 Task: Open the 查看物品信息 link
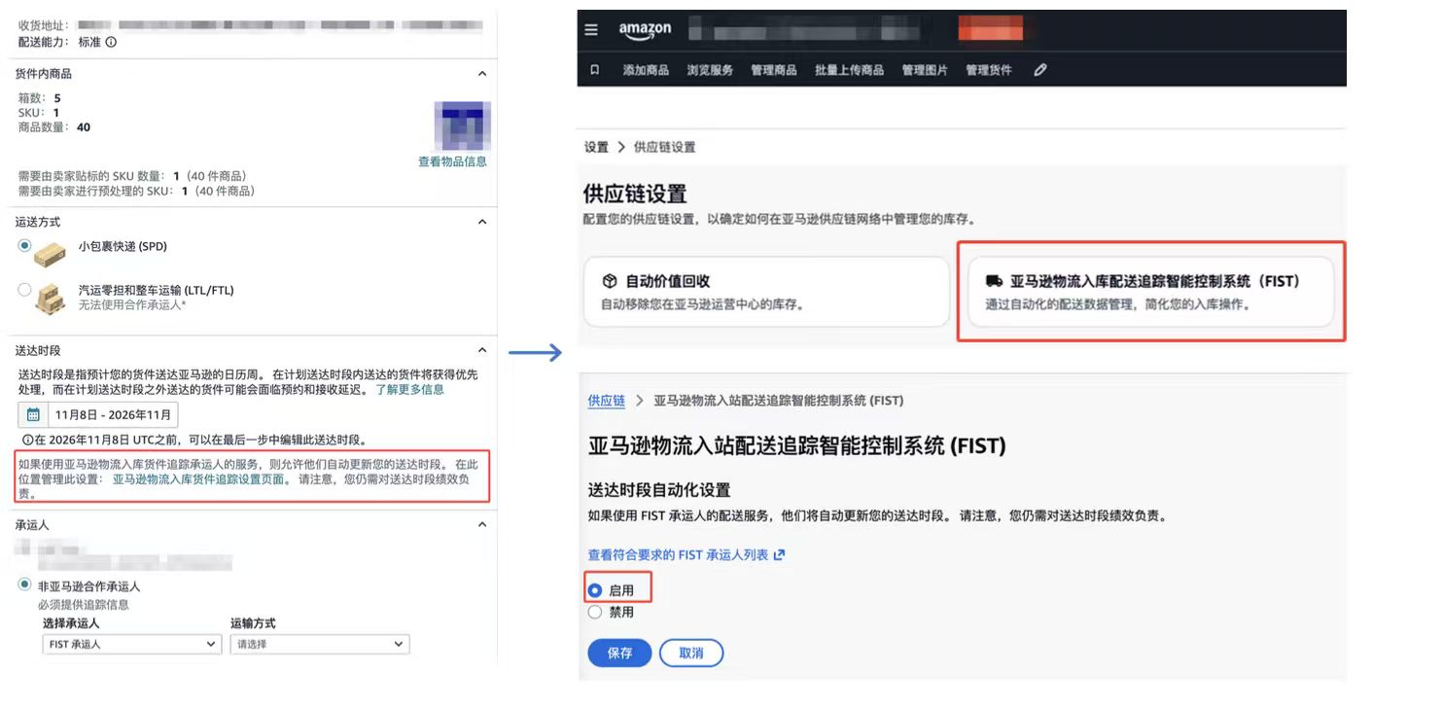[x=452, y=161]
